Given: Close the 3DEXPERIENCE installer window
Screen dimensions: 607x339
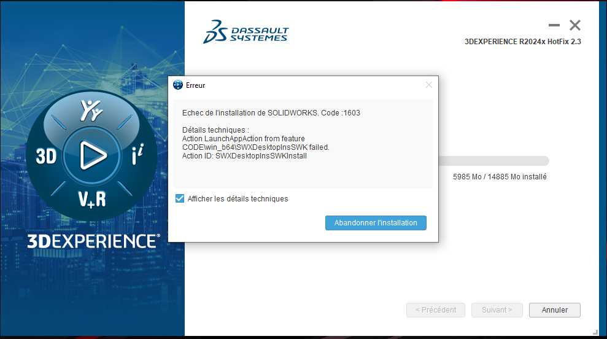Looking at the screenshot, I should coord(575,26).
